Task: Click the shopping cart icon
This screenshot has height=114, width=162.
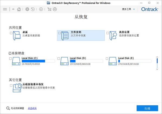Action: (x=49, y=9)
